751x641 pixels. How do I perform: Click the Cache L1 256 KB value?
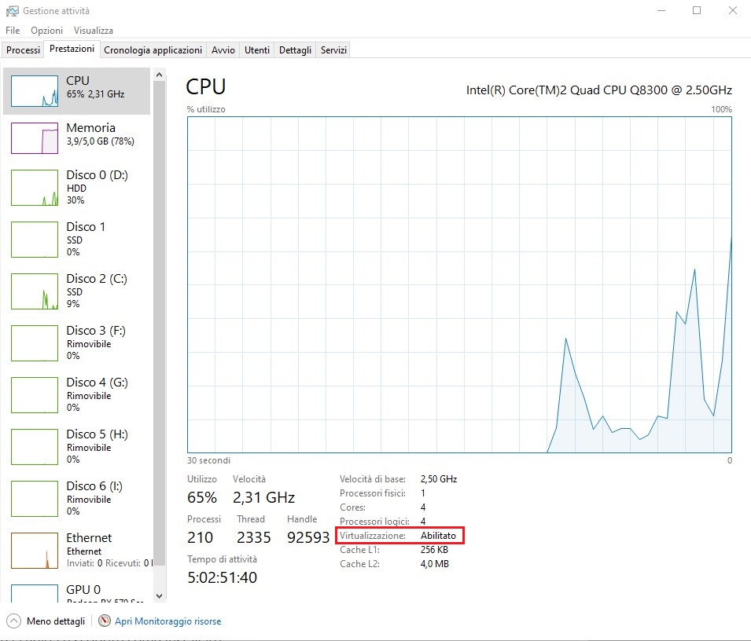[434, 550]
